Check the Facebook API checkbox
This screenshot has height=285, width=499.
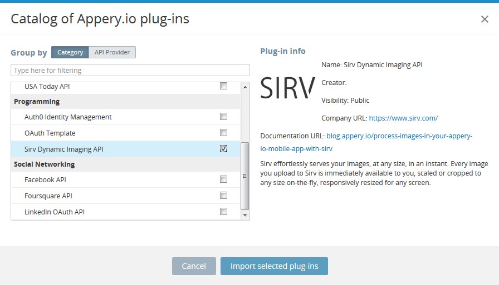223,179
